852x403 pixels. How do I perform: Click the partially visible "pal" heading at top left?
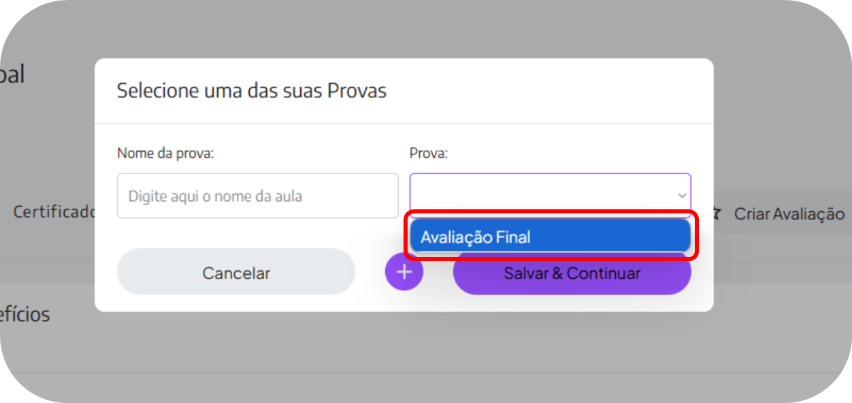point(12,75)
